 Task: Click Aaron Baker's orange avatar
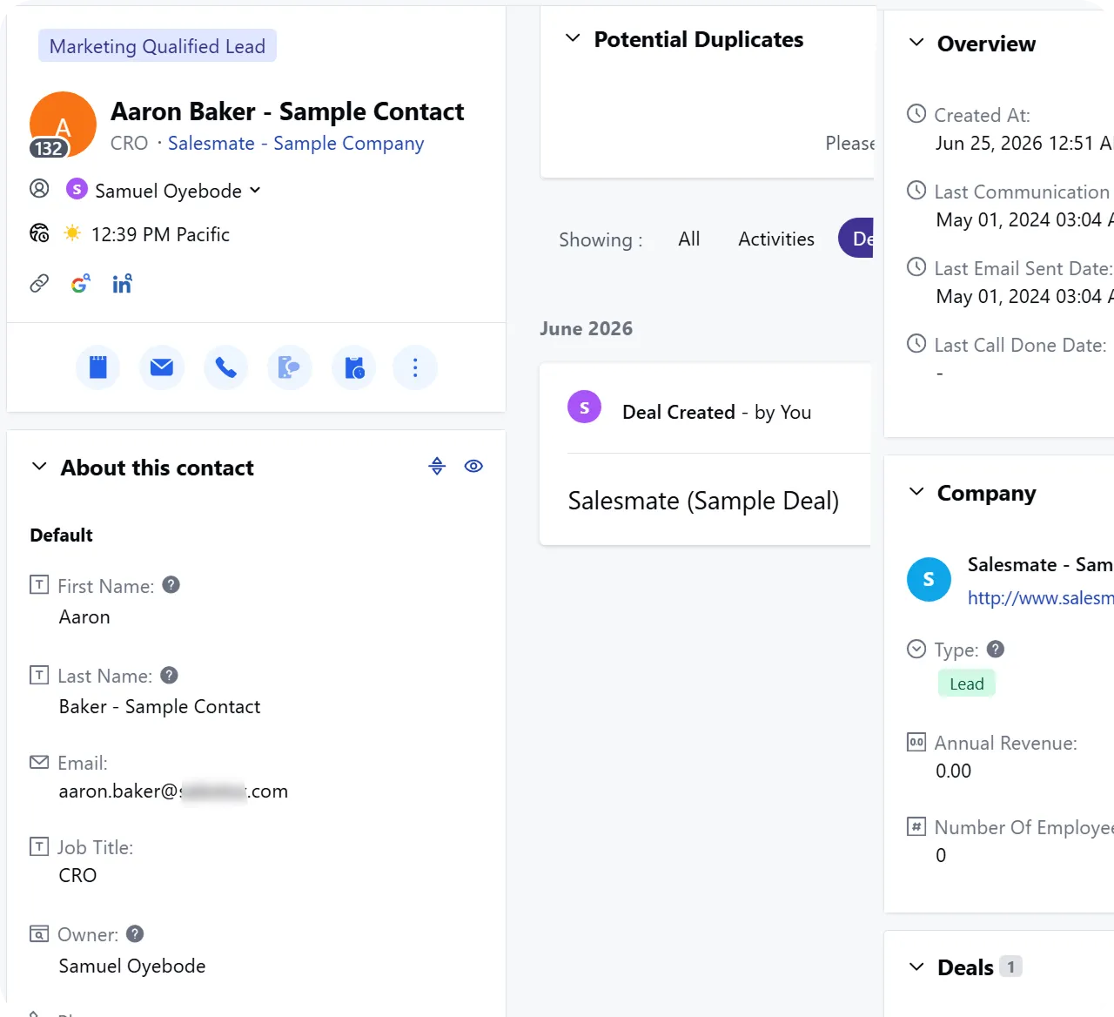click(63, 125)
